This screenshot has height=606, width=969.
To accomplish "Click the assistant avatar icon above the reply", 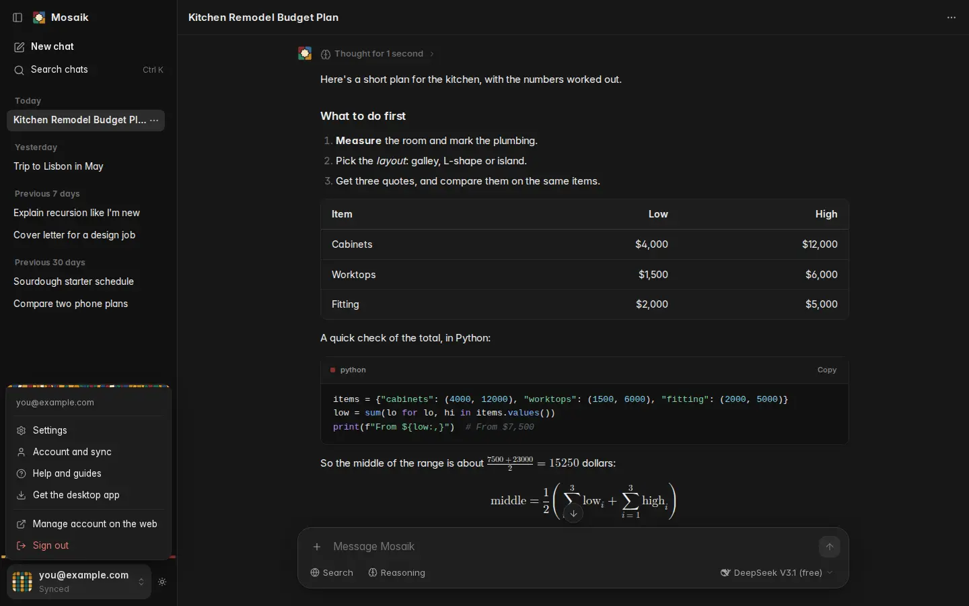I will click(305, 54).
